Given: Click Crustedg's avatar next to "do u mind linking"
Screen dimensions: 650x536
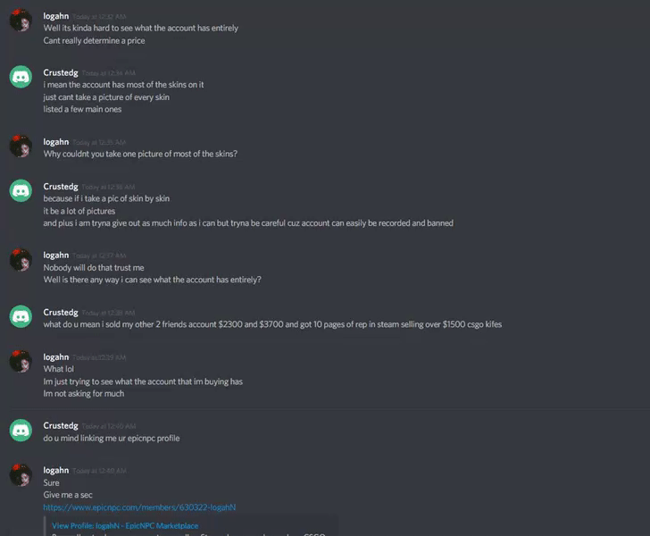Looking at the screenshot, I should [21, 431].
